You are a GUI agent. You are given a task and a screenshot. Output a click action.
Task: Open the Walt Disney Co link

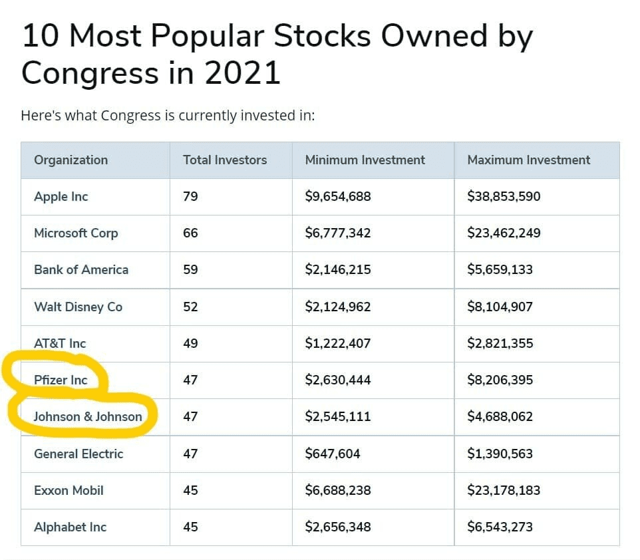[78, 307]
